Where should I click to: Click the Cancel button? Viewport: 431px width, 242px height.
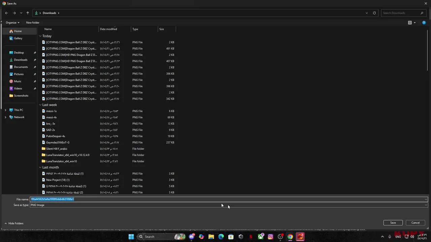click(x=416, y=223)
